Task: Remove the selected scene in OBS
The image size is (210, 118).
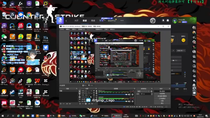Action: [64, 104]
